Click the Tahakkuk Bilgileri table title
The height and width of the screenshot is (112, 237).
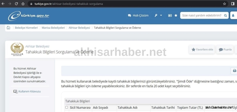click(x=78, y=101)
